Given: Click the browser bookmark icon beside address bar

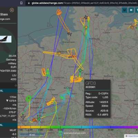Looking at the screenshot, I should (x=21, y=3).
